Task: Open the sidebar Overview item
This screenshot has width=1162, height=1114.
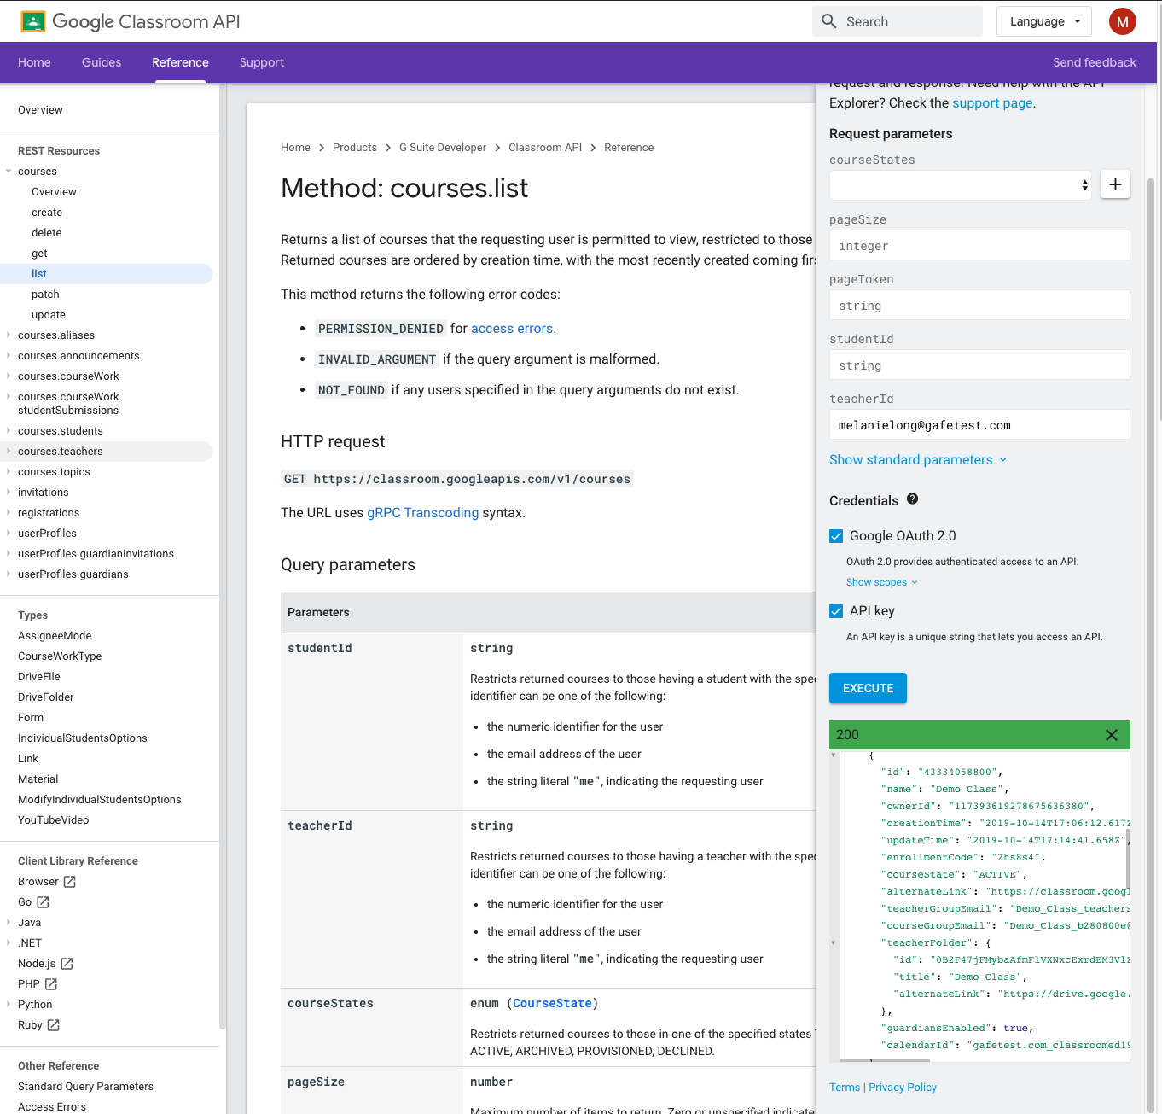Action: point(40,110)
